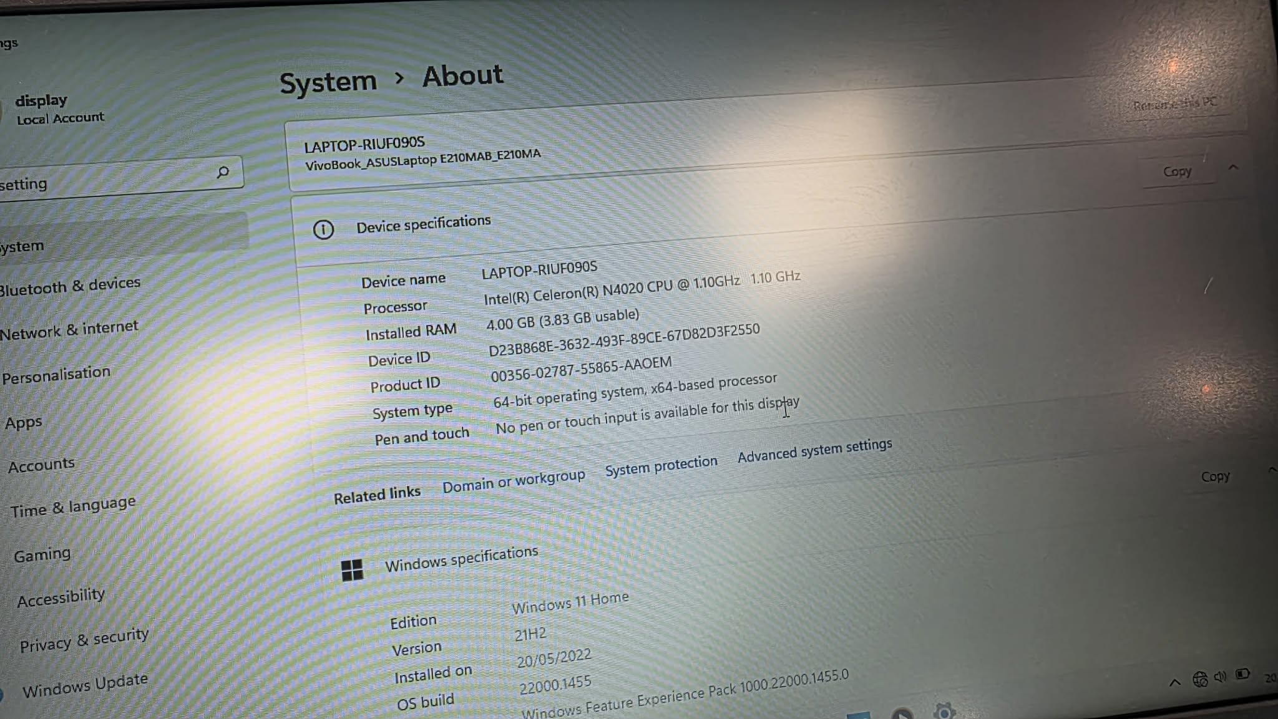
Task: Copy the device specifications
Action: pos(1177,171)
